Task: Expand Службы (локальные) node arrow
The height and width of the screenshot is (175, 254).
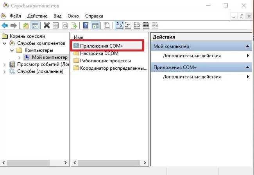Action: tap(5, 72)
